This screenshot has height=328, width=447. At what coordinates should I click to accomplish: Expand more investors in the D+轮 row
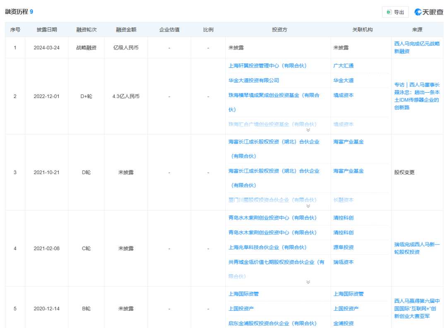pyautogui.click(x=308, y=130)
